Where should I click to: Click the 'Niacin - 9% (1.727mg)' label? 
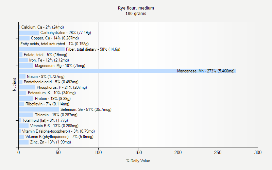pyautogui.click(x=46, y=76)
